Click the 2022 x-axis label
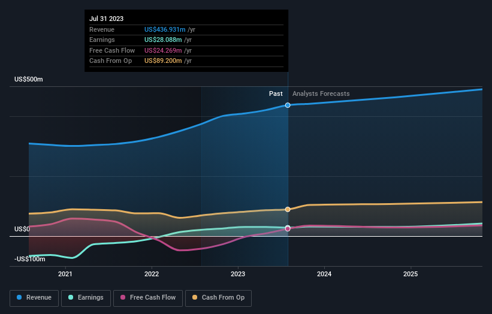The width and height of the screenshot is (492, 314). pos(152,274)
